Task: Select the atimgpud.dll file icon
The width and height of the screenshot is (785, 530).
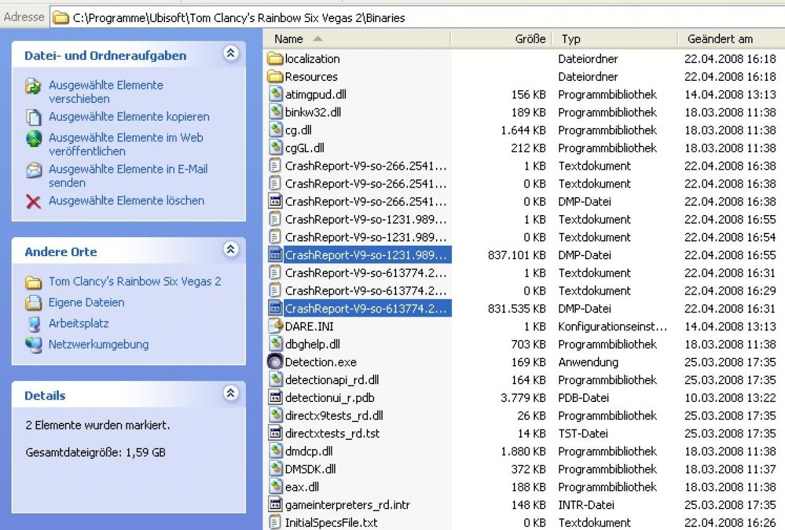Action: 275,94
